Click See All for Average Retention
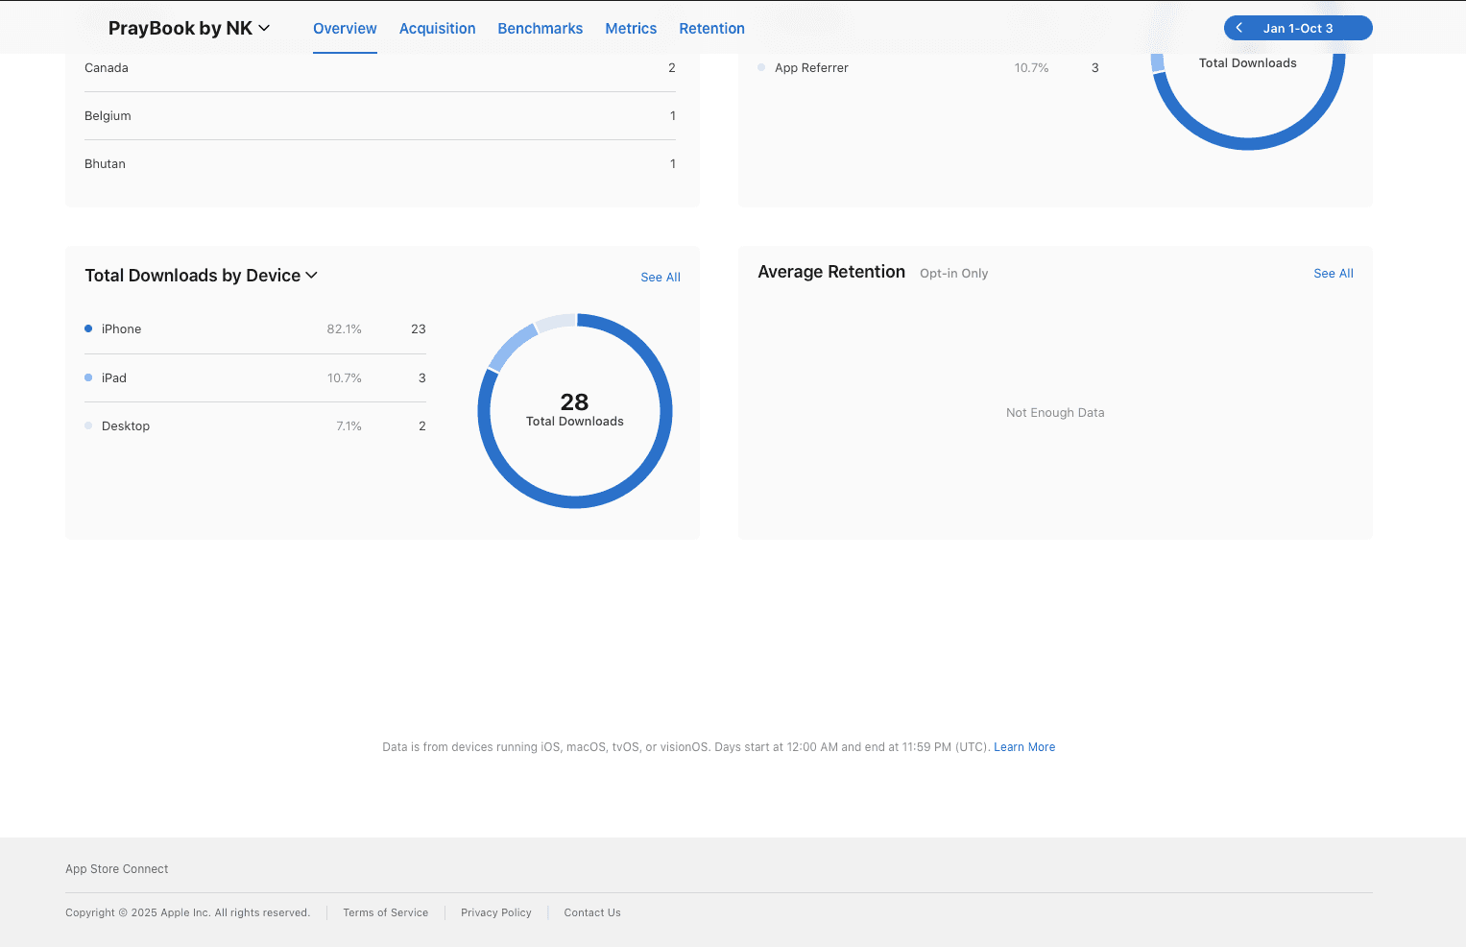The image size is (1466, 947). (1333, 273)
